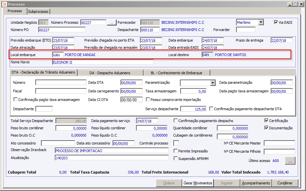
Task: Click the Contêiner button
Action: coord(285,183)
